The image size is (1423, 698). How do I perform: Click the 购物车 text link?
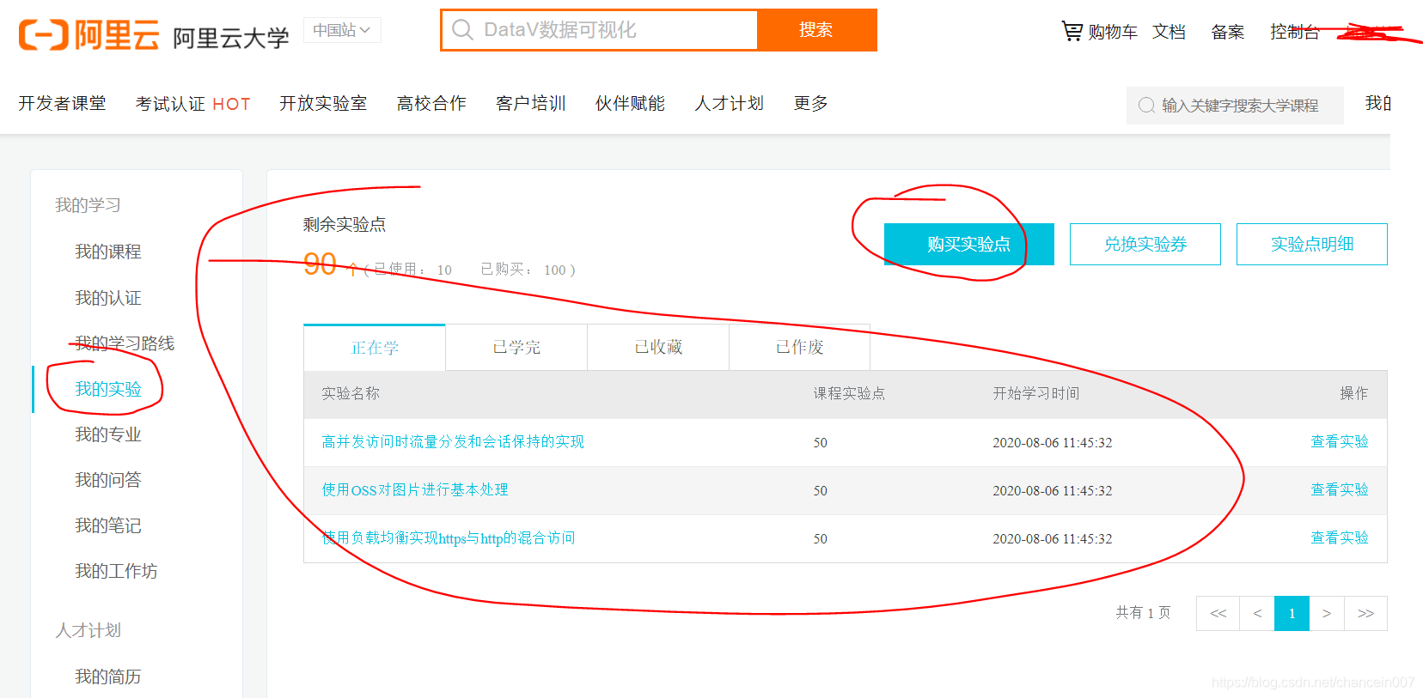coord(1113,32)
